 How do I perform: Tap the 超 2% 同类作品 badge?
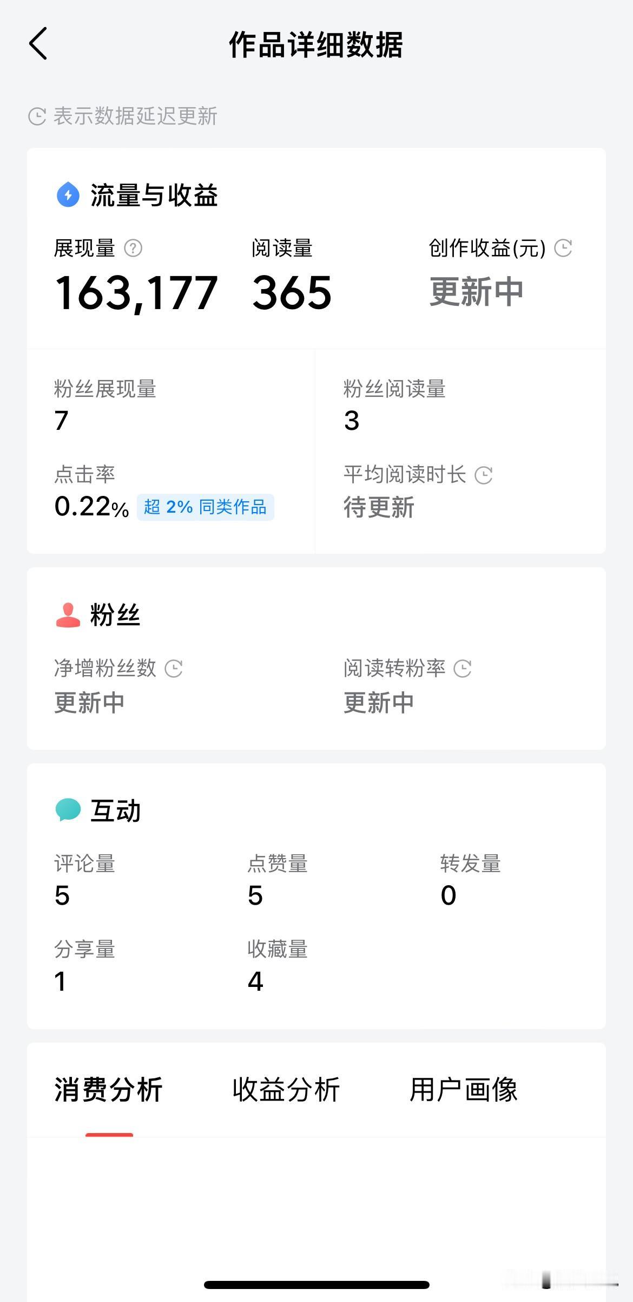coord(205,507)
